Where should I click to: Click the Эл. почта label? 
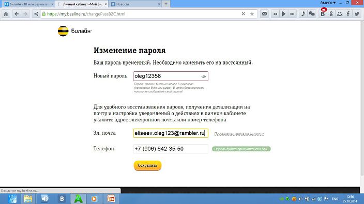pyautogui.click(x=104, y=133)
